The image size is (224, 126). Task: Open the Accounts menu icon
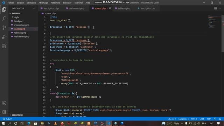pos(4,103)
